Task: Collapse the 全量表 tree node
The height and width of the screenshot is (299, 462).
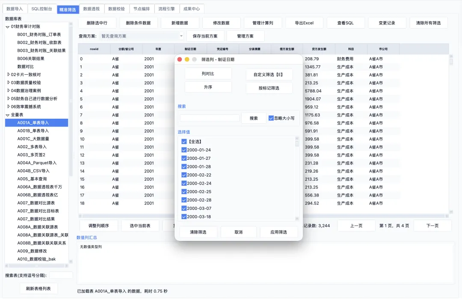Action: (8, 115)
